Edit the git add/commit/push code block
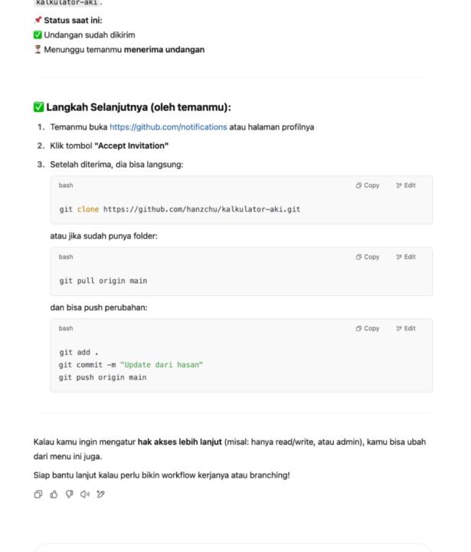 click(406, 328)
